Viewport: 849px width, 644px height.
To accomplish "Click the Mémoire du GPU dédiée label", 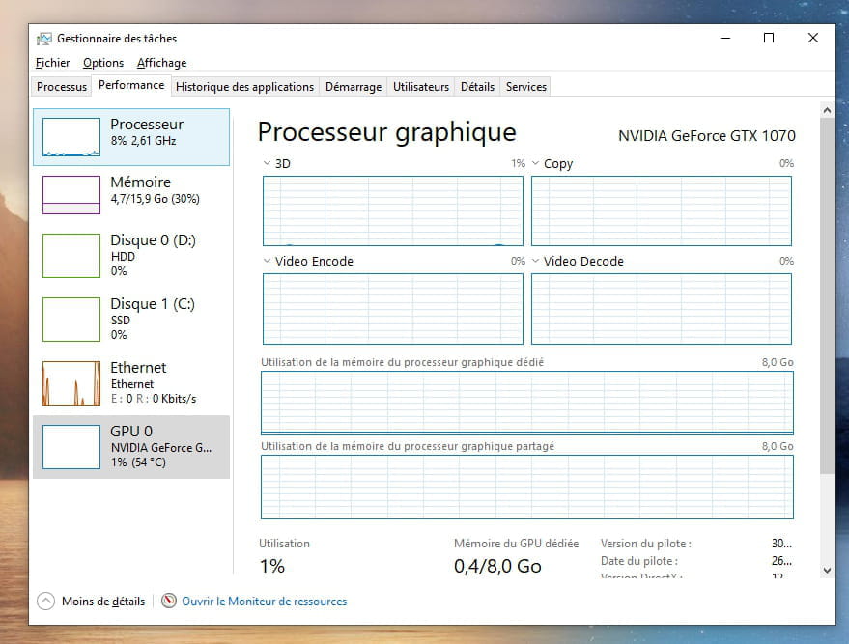I will click(516, 544).
